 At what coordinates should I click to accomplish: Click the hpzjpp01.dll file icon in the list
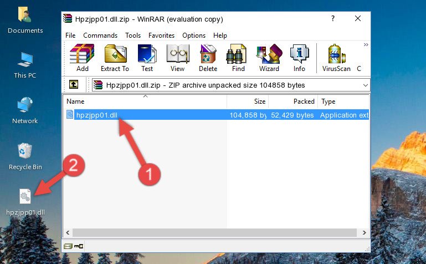70,114
